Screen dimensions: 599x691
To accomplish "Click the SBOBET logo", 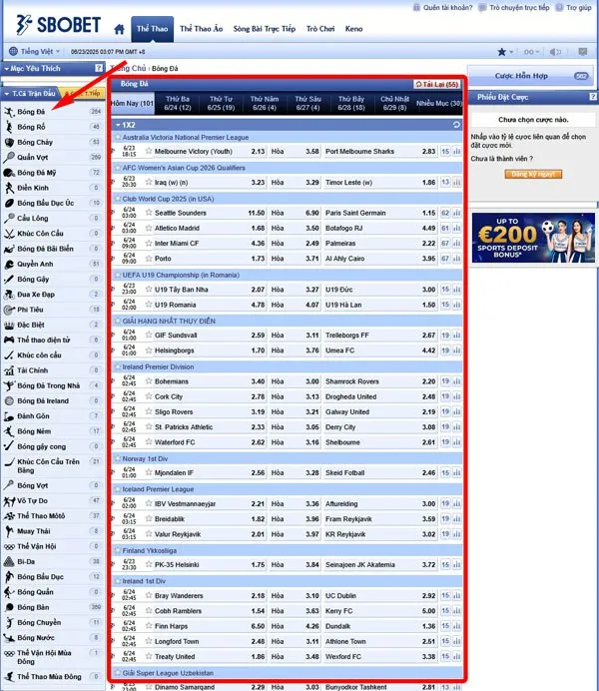I will pyautogui.click(x=58, y=25).
